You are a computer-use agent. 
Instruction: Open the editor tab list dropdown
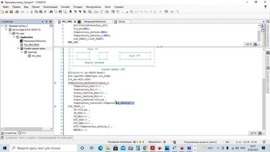point(264,22)
